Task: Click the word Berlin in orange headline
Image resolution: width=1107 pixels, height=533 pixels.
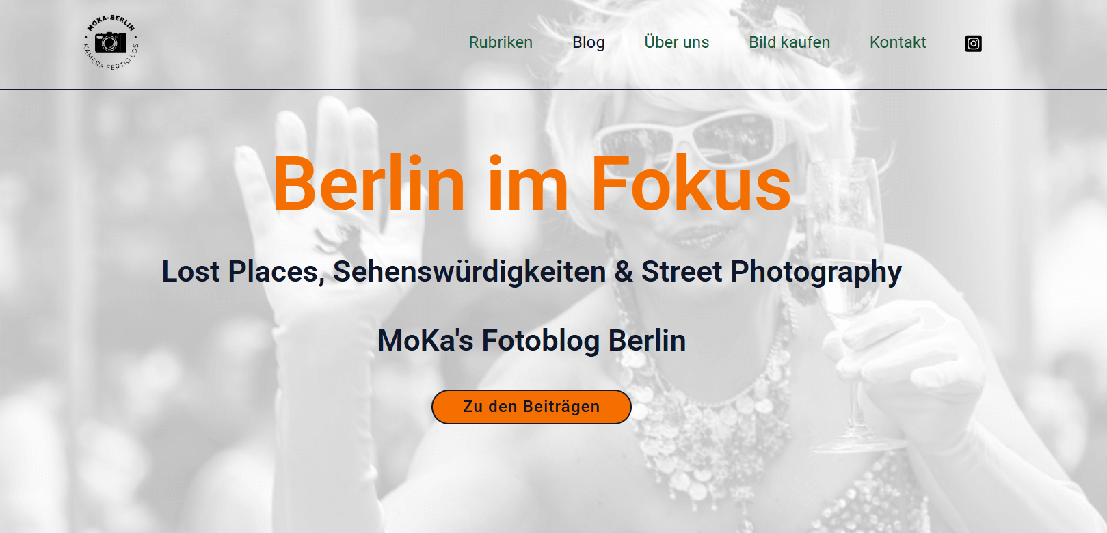Action: [x=369, y=183]
